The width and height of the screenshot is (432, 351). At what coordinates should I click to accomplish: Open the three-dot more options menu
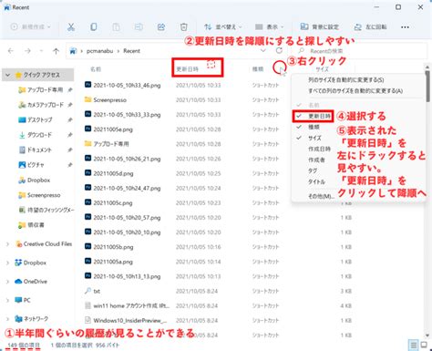(405, 27)
